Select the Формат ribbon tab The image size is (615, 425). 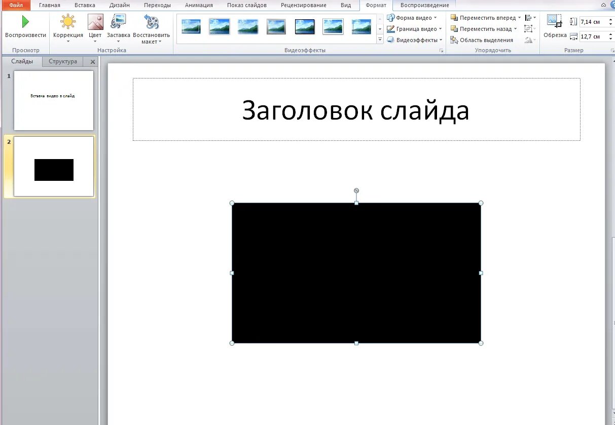click(x=376, y=5)
